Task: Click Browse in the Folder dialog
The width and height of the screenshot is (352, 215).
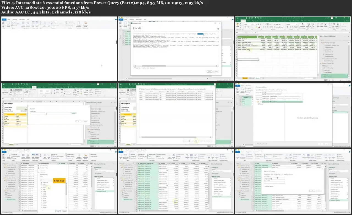Action: pos(74,113)
